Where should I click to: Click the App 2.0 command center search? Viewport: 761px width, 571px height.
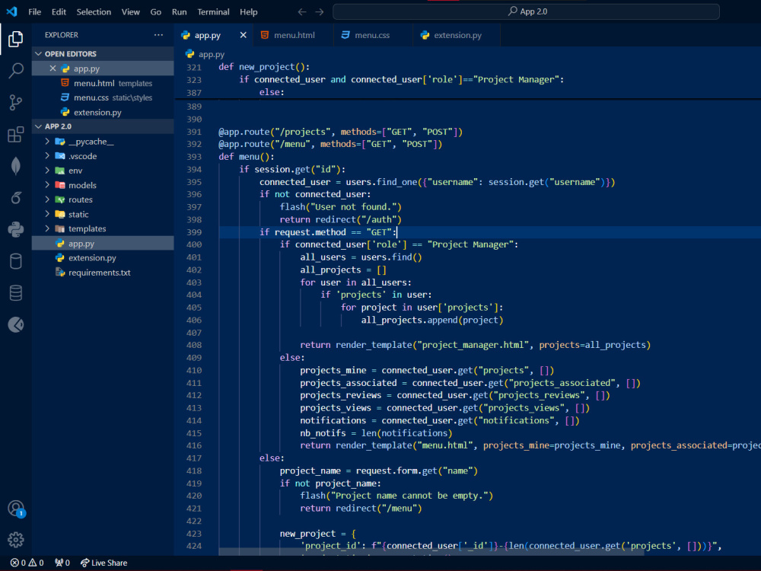point(526,11)
